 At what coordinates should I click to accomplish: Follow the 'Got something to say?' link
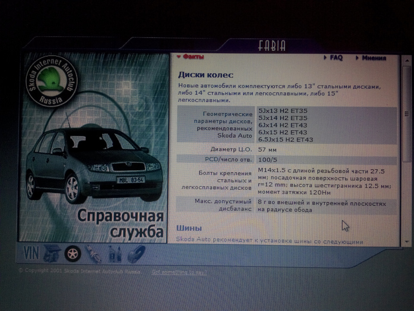point(179,272)
